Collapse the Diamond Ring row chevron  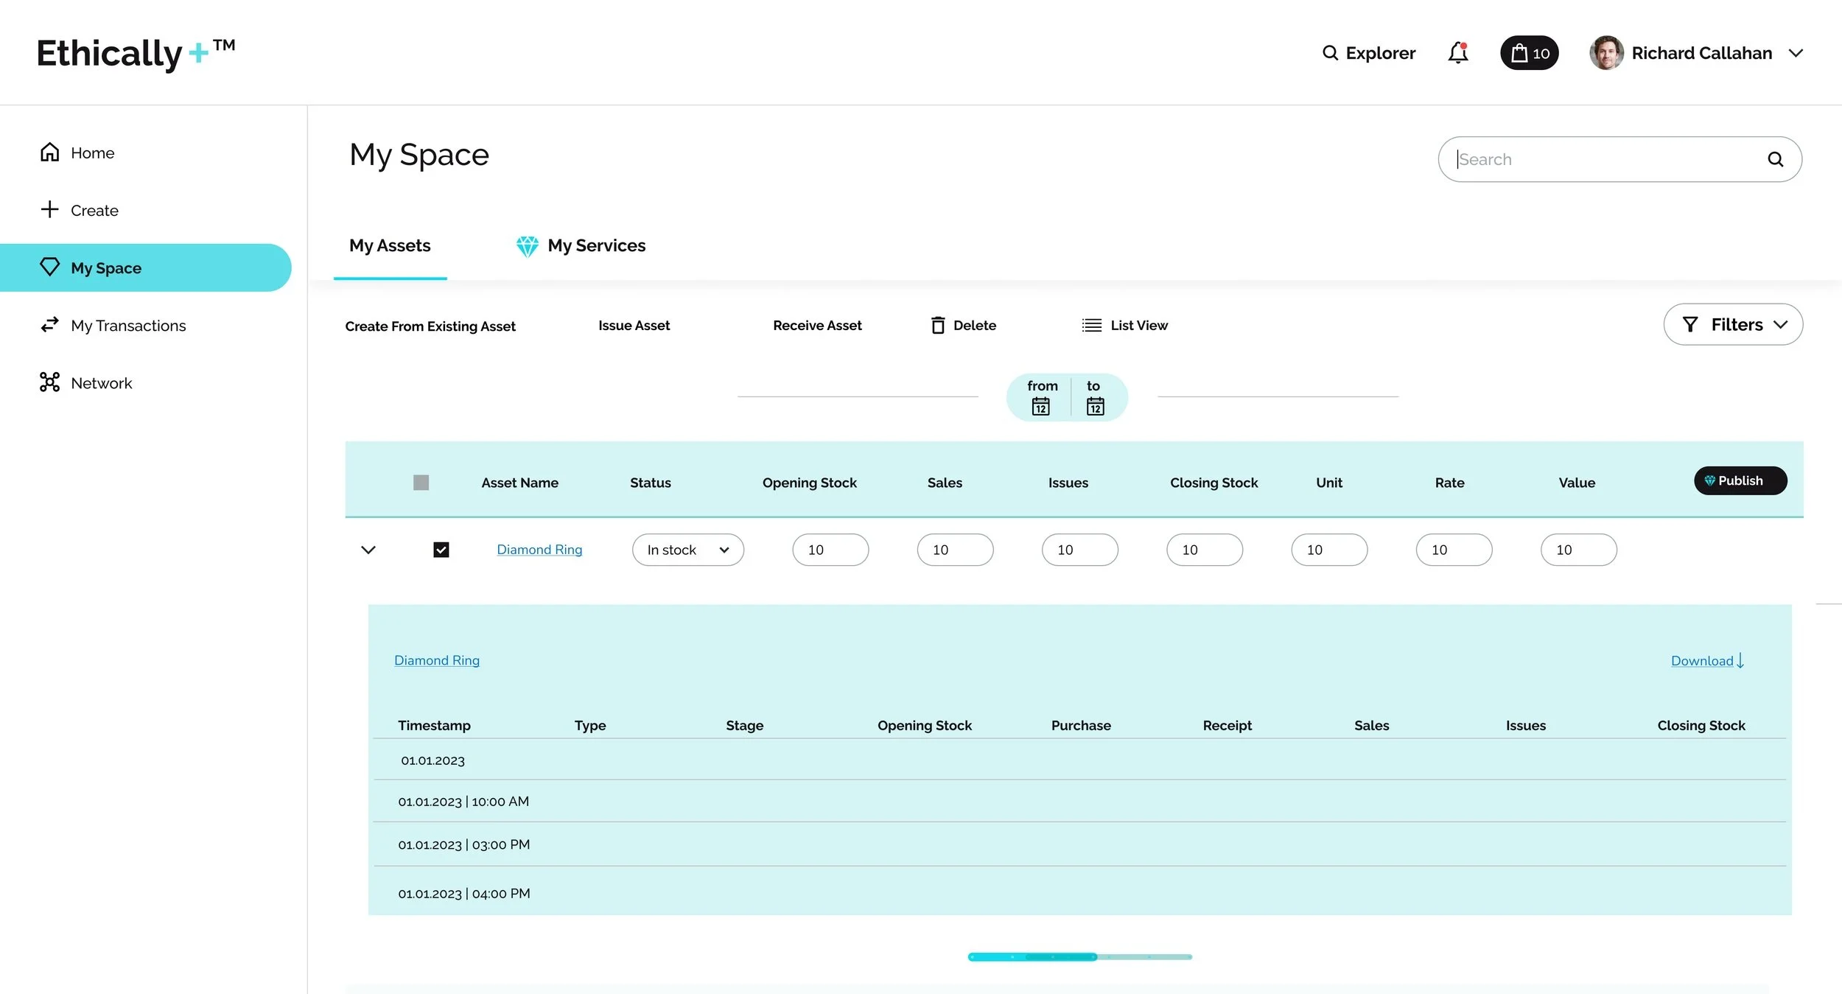[x=368, y=550]
